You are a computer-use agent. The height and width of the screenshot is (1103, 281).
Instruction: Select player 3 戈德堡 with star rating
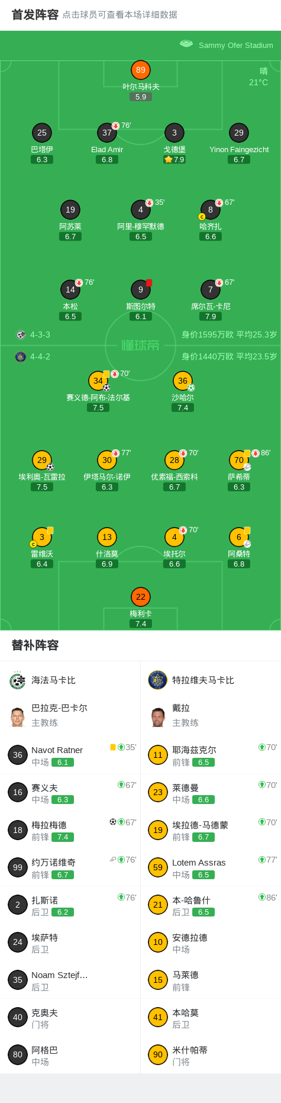tap(175, 133)
